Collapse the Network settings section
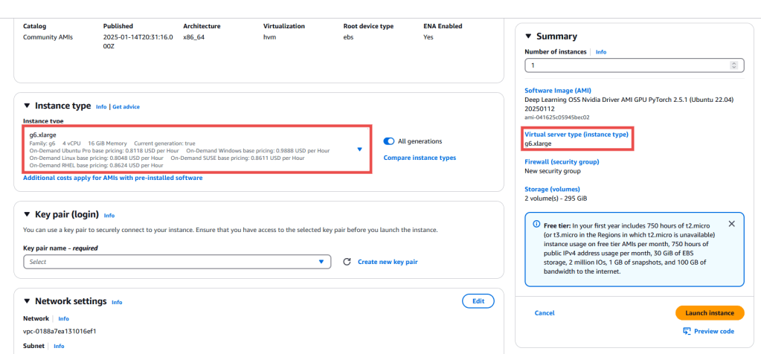This screenshot has height=354, width=761. point(27,301)
